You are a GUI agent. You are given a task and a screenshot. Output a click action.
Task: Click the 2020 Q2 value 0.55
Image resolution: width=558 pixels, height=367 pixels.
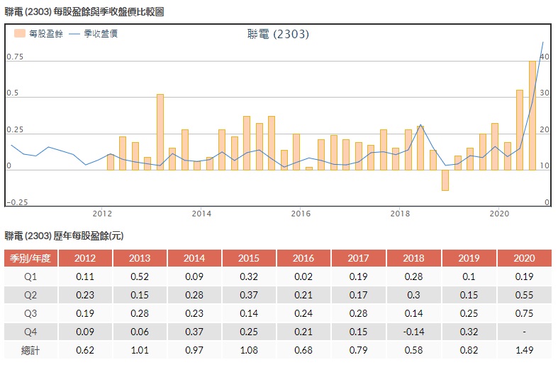tap(524, 295)
